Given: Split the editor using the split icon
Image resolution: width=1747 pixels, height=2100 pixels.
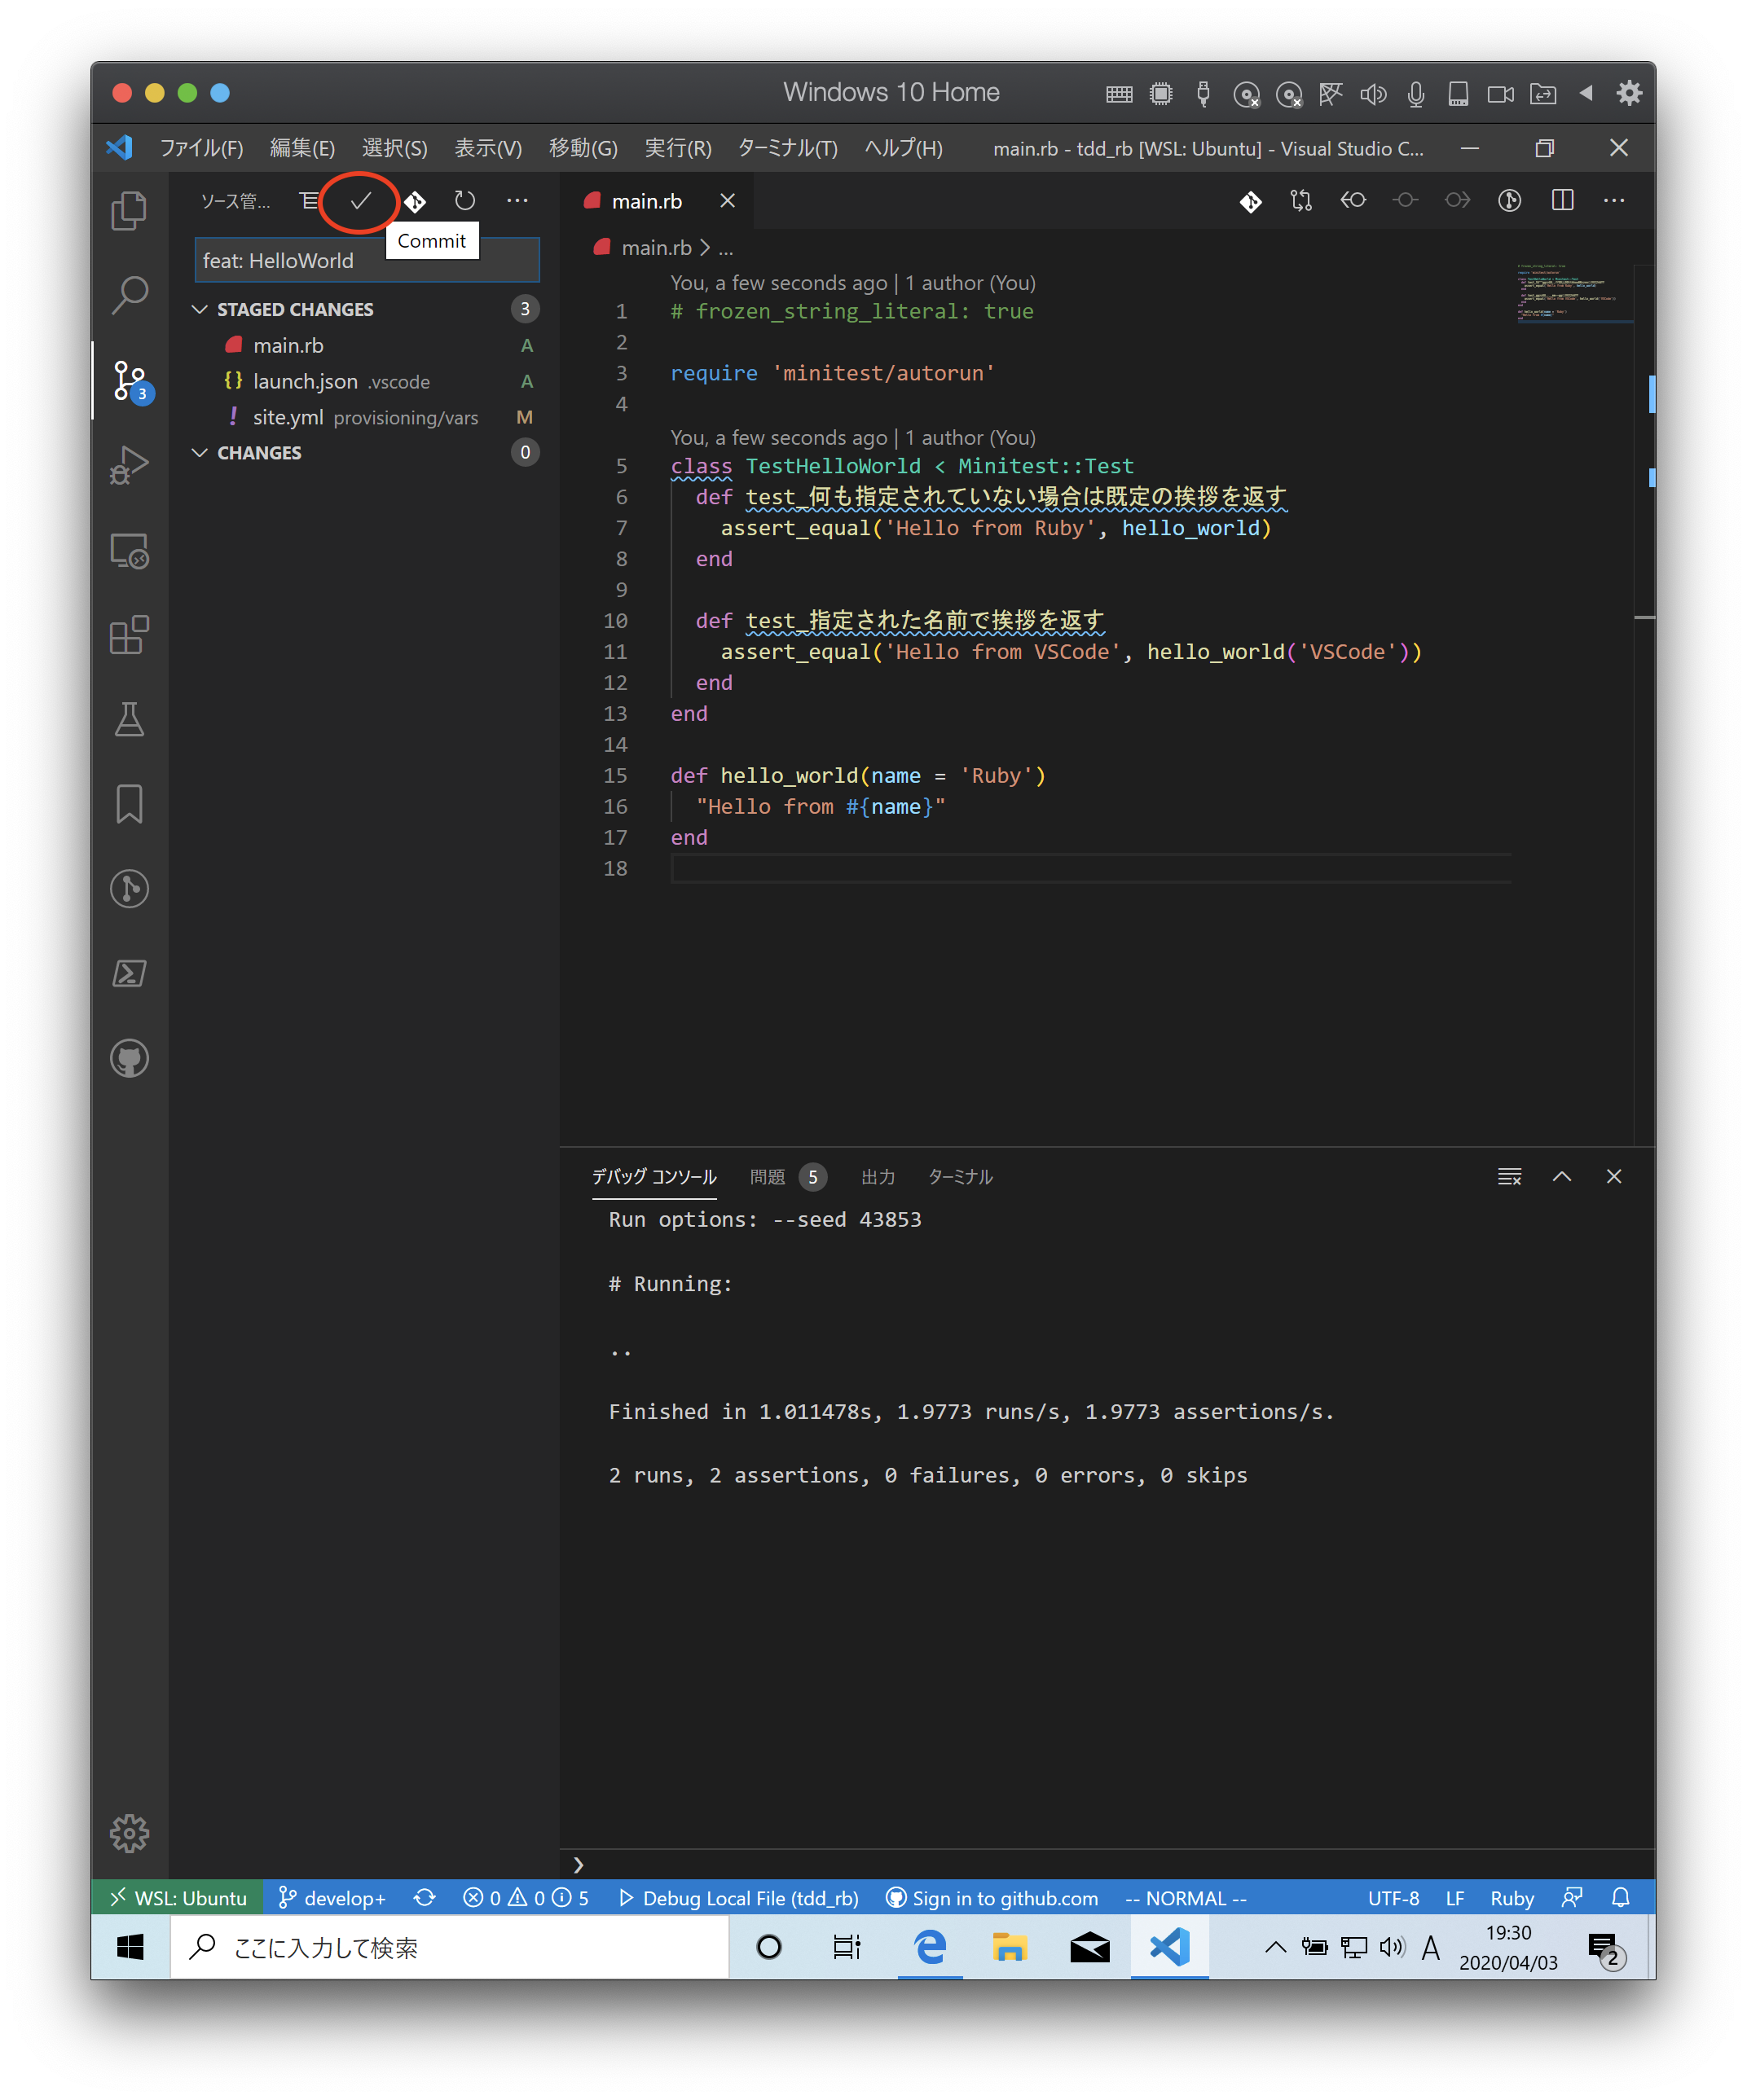Looking at the screenshot, I should click(1561, 200).
